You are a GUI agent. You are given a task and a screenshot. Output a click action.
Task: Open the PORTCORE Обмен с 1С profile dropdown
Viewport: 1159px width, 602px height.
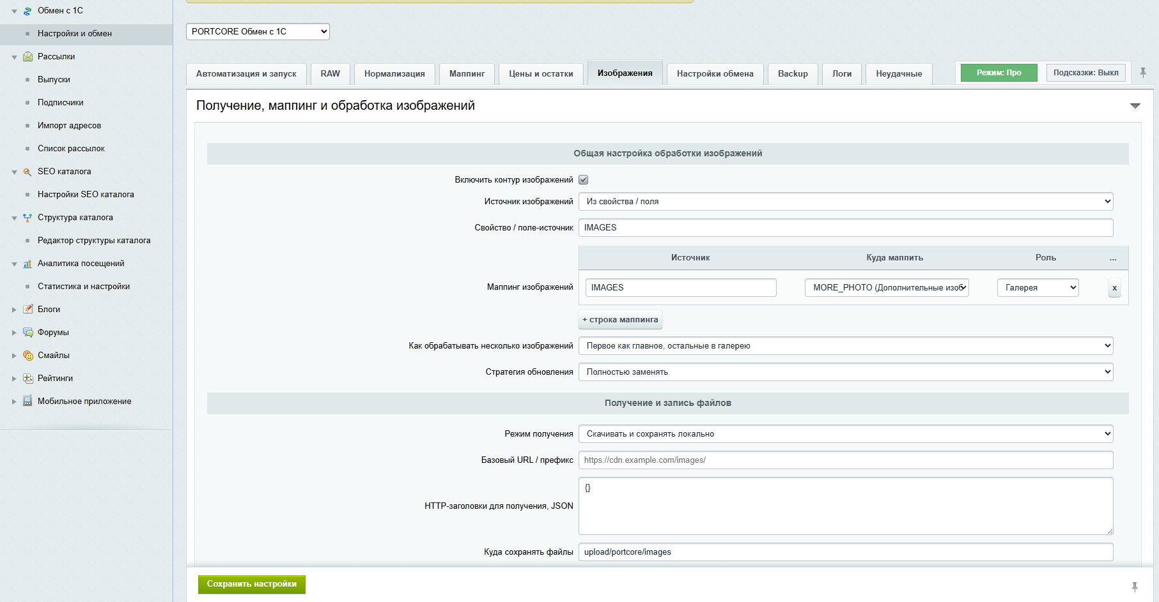[258, 31]
